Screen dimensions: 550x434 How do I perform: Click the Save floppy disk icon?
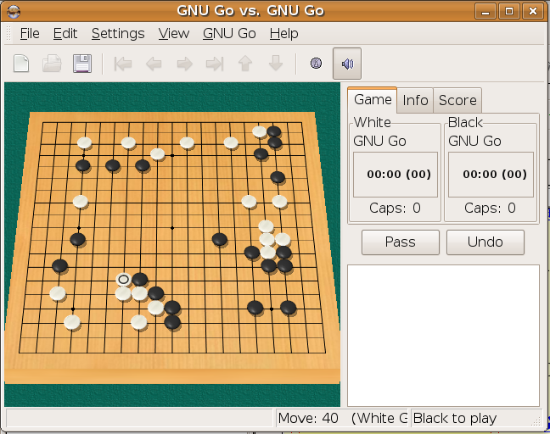click(x=82, y=64)
